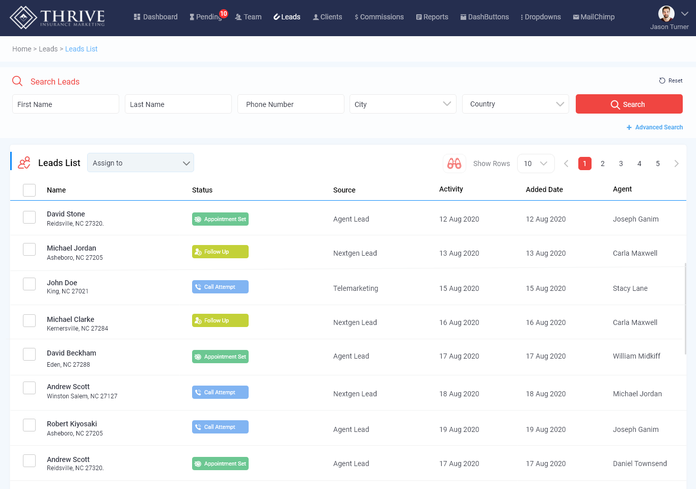696x489 pixels.
Task: Click Reidsville Andrew Scott's Appointment Set badge
Action: (220, 464)
